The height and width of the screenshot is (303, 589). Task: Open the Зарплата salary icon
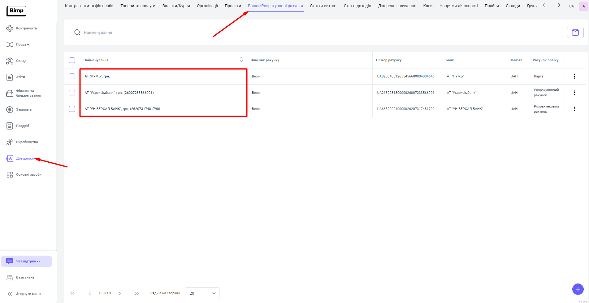(x=10, y=110)
